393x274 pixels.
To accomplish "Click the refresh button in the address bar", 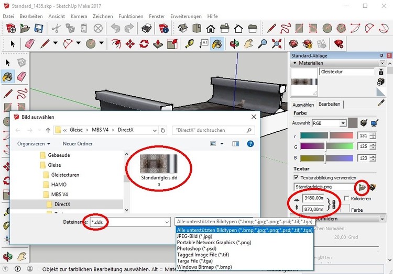I will click(163, 130).
